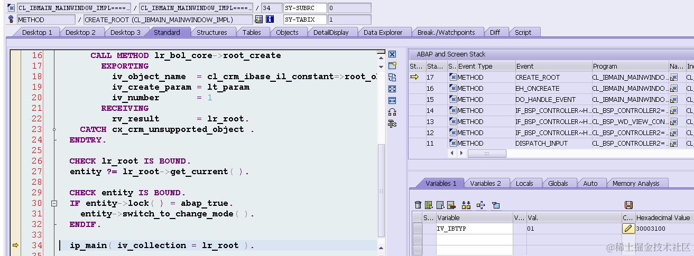Click the yellow arrow tree icon in variables toolbar

[x=481, y=205]
